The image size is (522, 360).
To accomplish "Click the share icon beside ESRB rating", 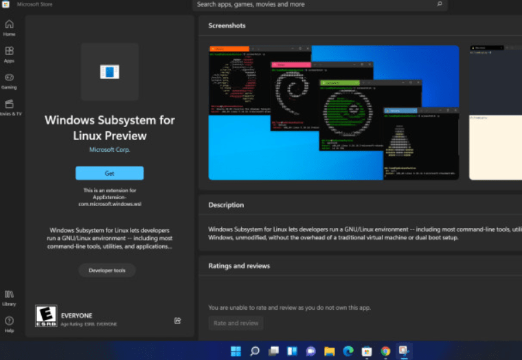I will [x=177, y=320].
